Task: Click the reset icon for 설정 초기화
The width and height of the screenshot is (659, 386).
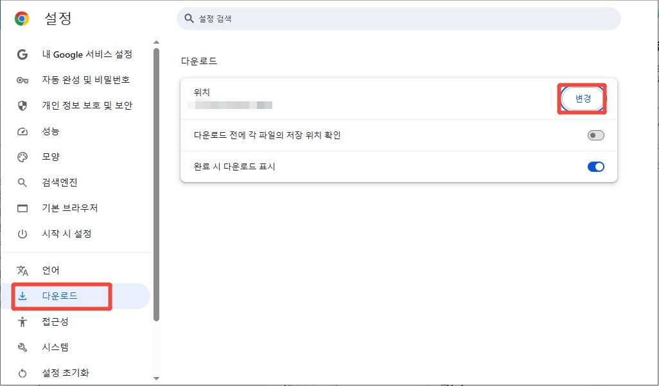Action: coord(22,373)
